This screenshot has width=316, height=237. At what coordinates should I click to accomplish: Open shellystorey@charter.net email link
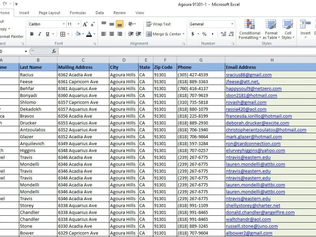pos(253,205)
